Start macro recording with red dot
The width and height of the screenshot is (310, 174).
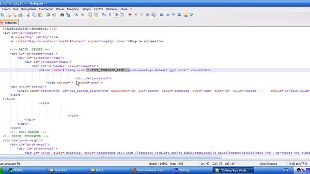[x=130, y=15]
